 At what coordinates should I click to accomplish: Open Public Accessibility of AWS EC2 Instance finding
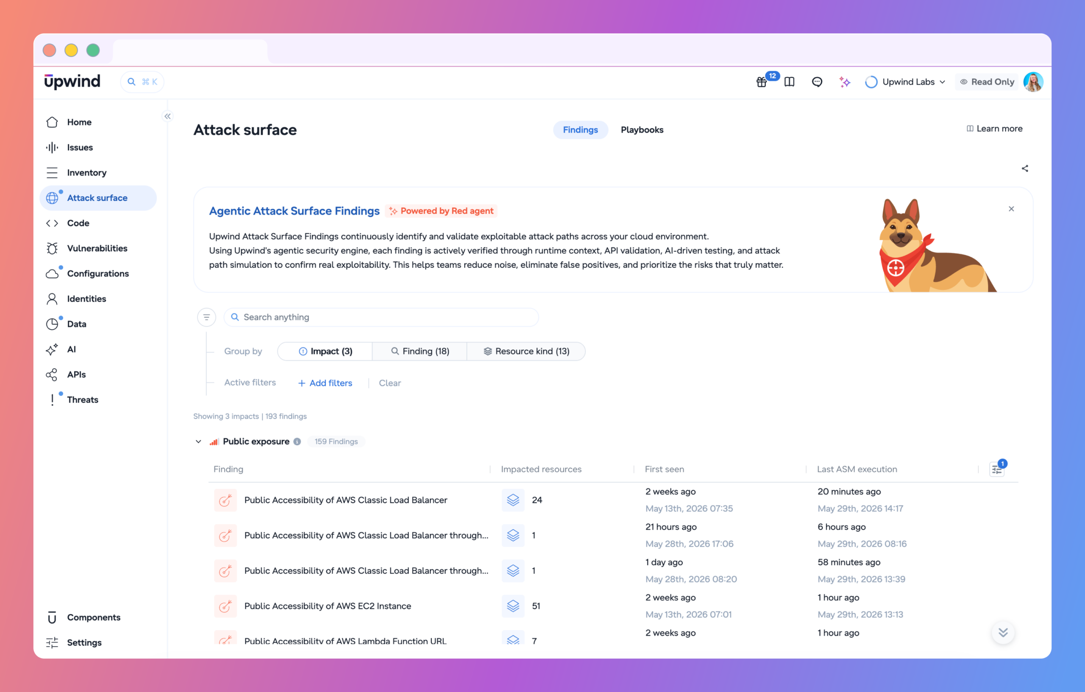point(328,606)
